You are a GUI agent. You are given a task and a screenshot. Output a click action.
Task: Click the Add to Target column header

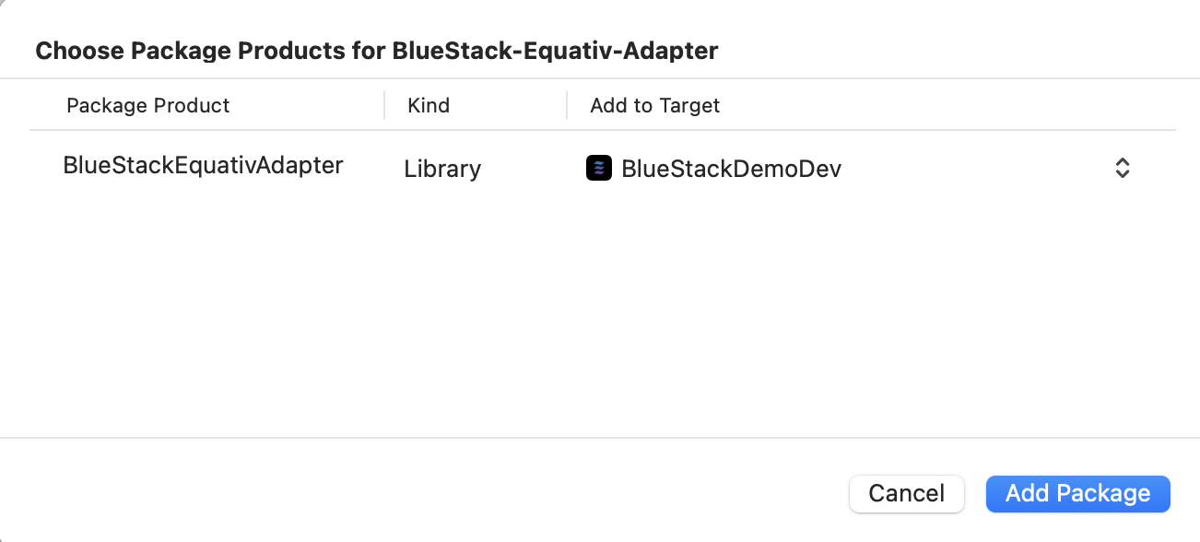(654, 105)
